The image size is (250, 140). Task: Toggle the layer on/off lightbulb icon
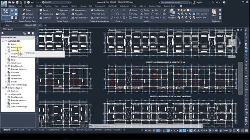[179, 10]
